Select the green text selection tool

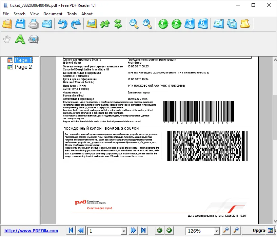point(20,39)
